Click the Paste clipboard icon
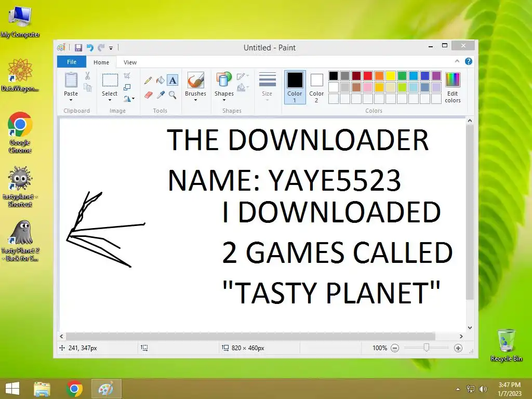 tap(71, 81)
